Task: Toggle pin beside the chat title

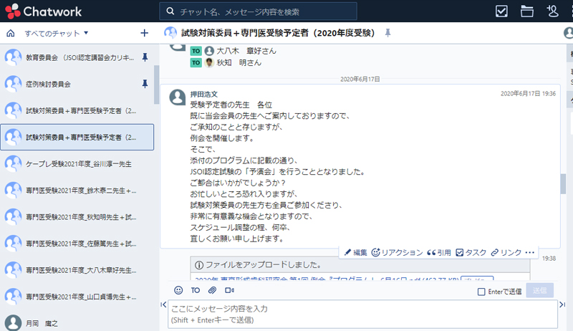Action: (388, 33)
